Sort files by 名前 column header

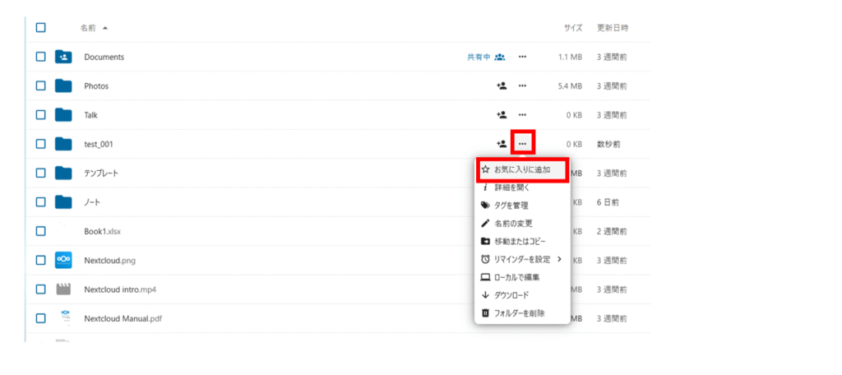pyautogui.click(x=88, y=27)
